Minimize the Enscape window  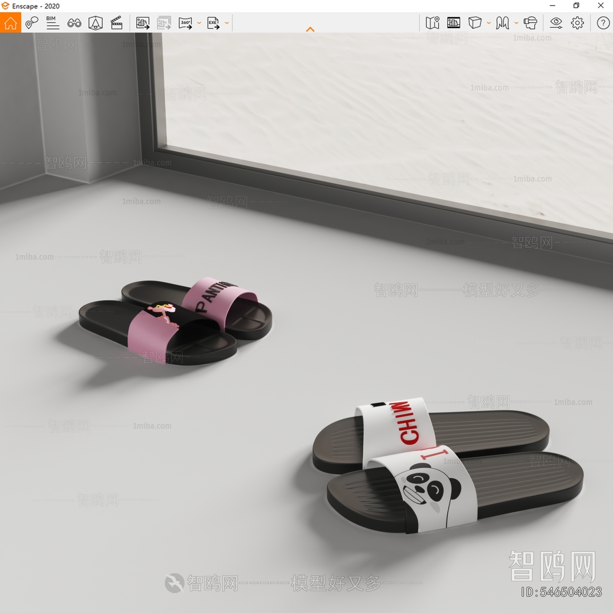pyautogui.click(x=552, y=6)
